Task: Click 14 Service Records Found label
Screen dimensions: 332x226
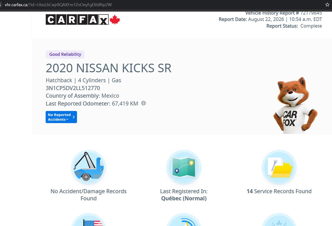Action: click(279, 191)
